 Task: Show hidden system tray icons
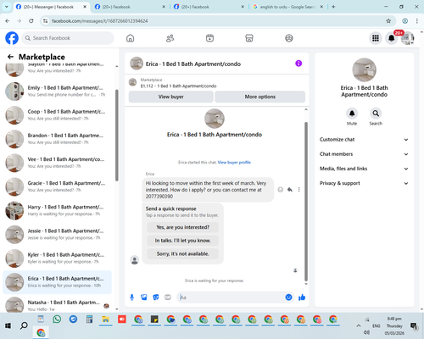pyautogui.click(x=359, y=325)
